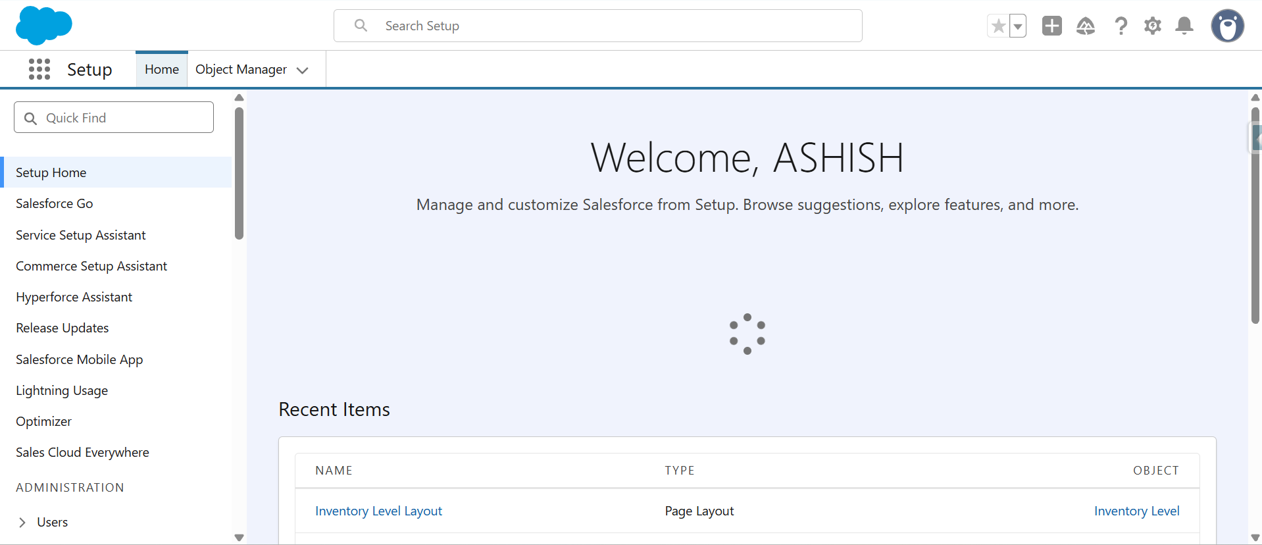Open the App Launcher grid icon
The image size is (1262, 545).
(39, 69)
